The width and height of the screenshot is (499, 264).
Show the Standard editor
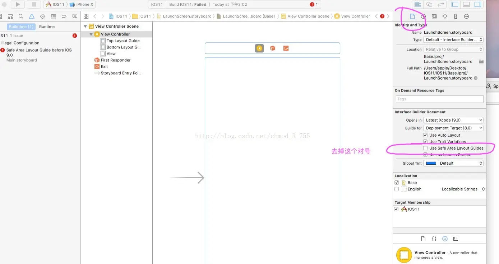417,4
